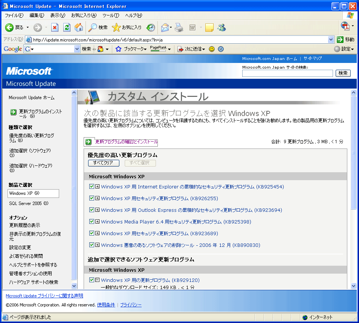Click the Google logo on toolbar
359x323 pixels.
13,49
